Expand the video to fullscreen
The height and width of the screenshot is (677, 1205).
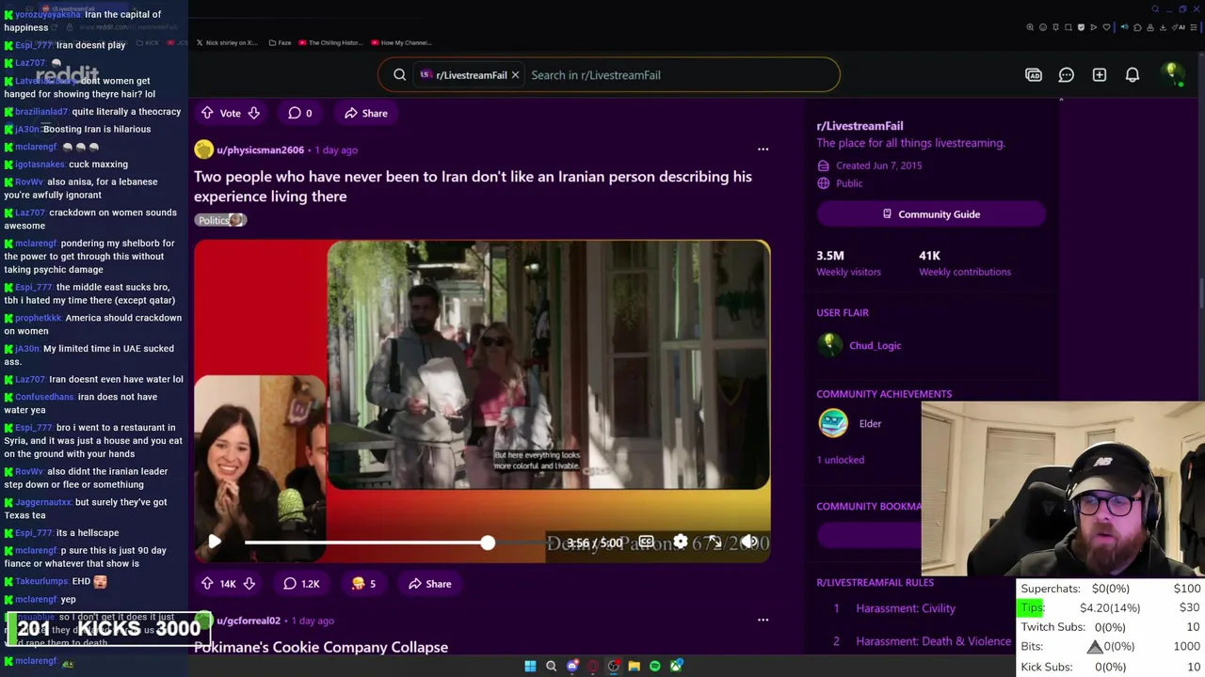point(714,543)
